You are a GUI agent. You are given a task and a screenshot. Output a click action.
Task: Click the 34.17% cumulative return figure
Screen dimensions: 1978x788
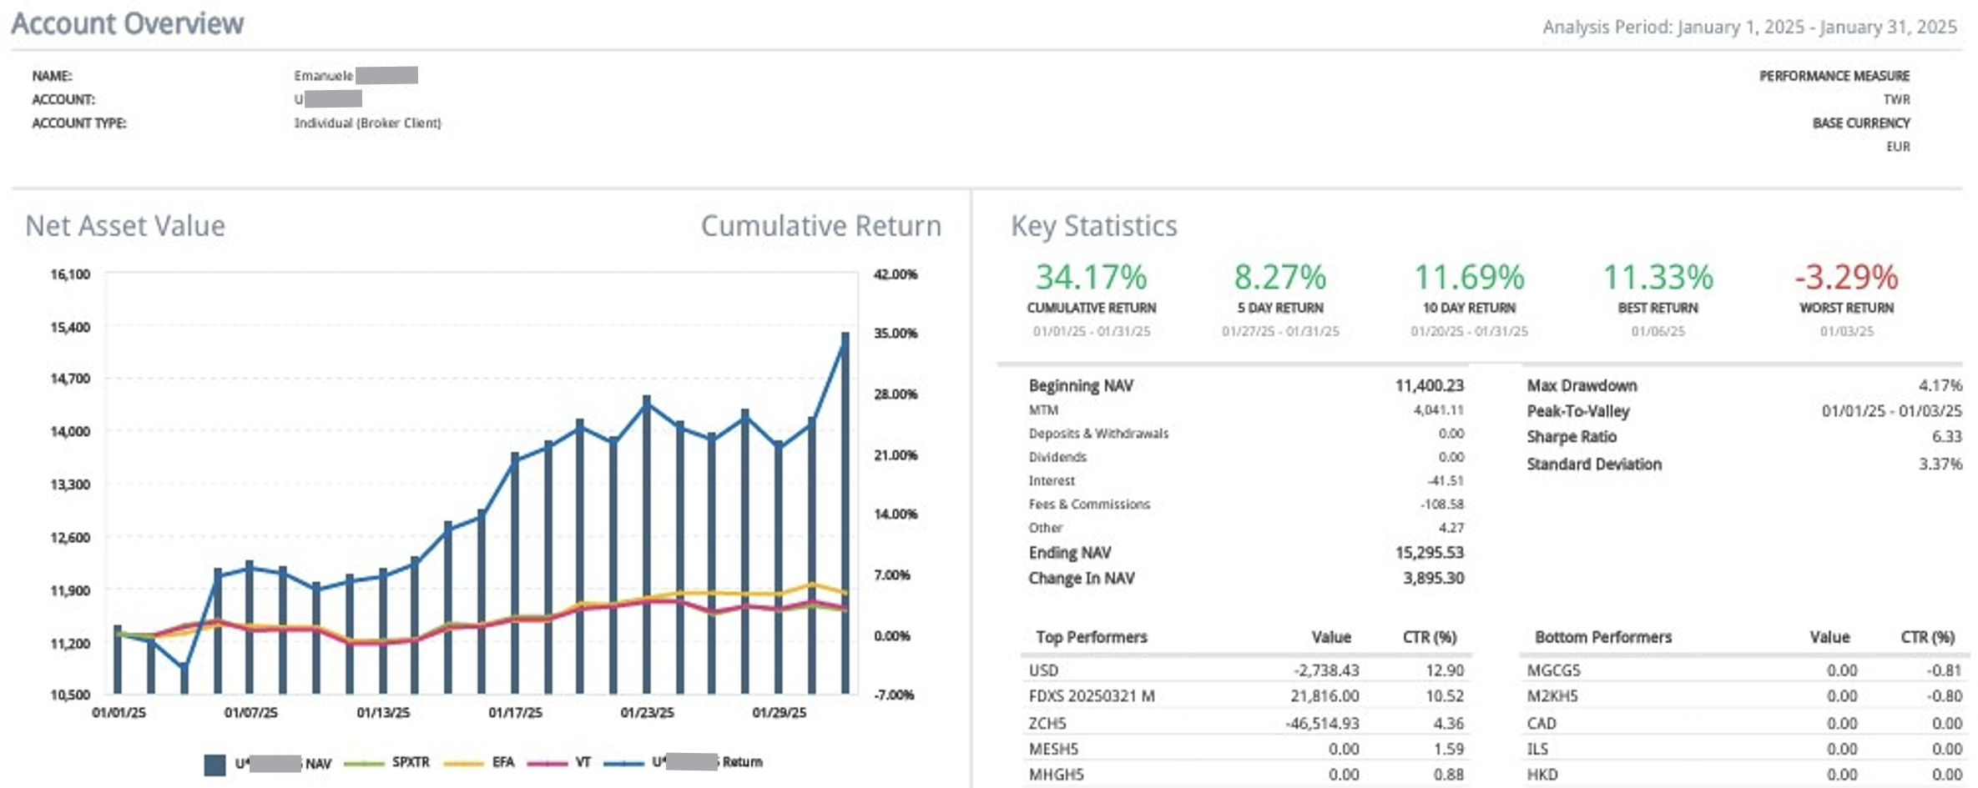[1091, 277]
